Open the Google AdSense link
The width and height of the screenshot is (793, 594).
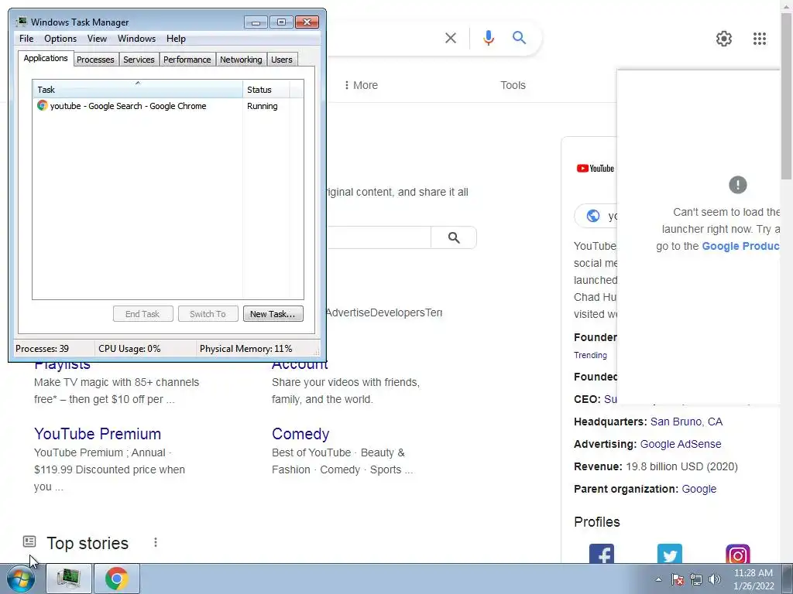[x=681, y=444]
